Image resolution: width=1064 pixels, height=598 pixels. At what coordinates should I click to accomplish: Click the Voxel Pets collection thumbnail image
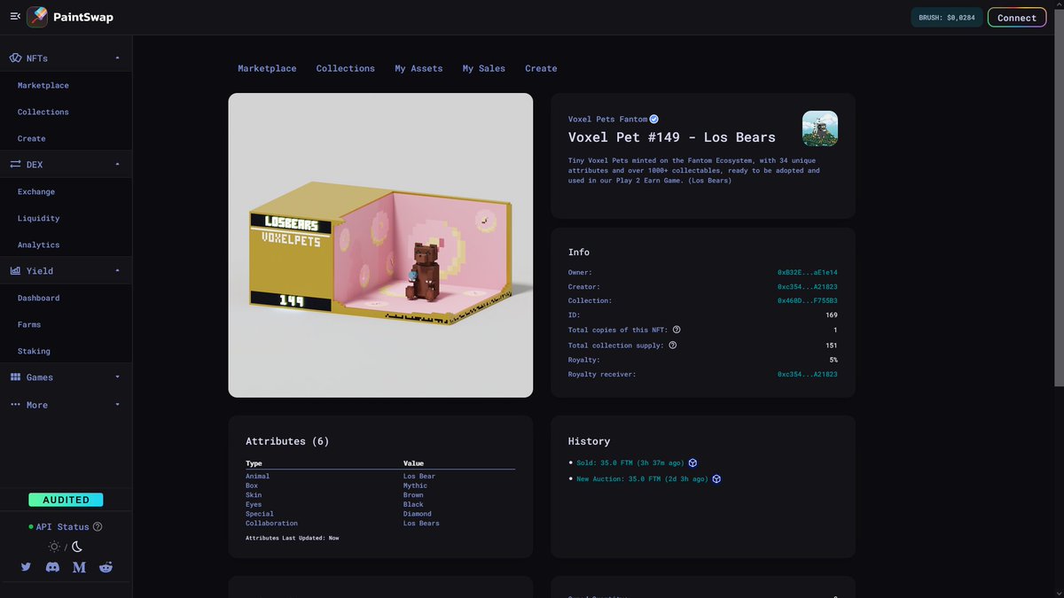click(x=819, y=127)
